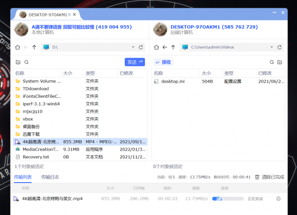
Task: Click the TDdownload folder icon
Action: pyautogui.click(x=18, y=89)
